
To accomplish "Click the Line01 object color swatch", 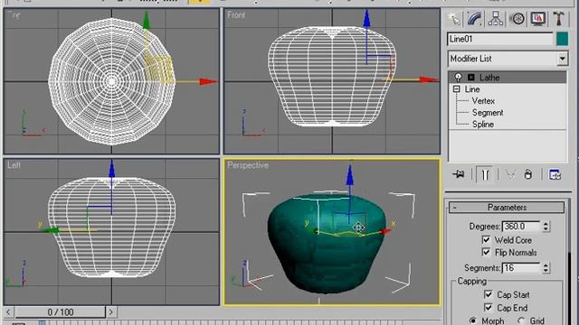I will 562,39.
